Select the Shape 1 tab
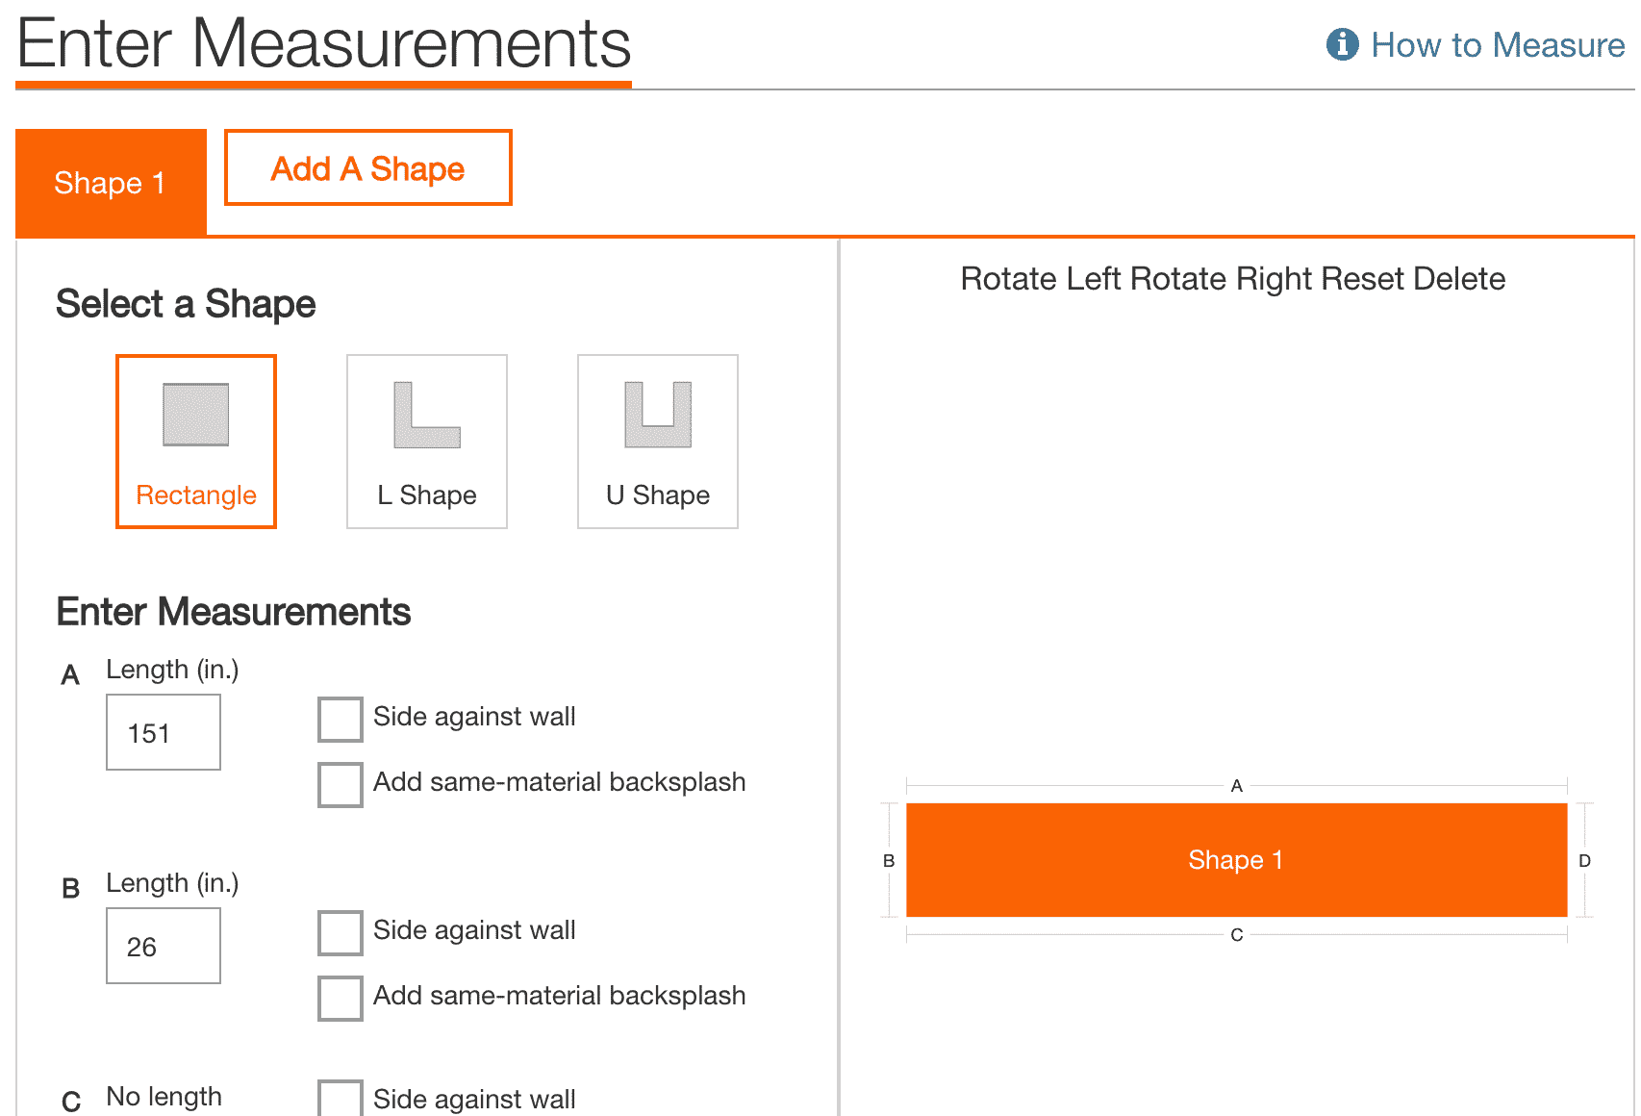The image size is (1641, 1116). [111, 183]
